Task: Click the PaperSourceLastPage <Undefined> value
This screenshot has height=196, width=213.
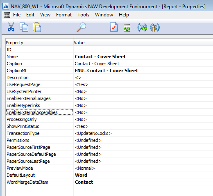Action: coord(88,161)
